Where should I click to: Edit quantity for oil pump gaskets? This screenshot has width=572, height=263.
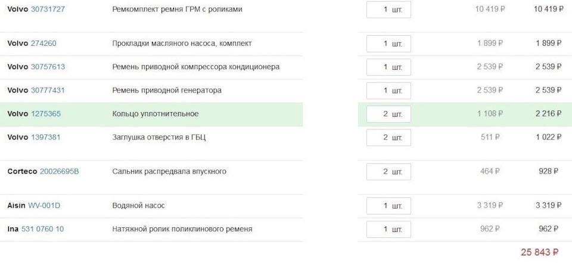tap(388, 44)
